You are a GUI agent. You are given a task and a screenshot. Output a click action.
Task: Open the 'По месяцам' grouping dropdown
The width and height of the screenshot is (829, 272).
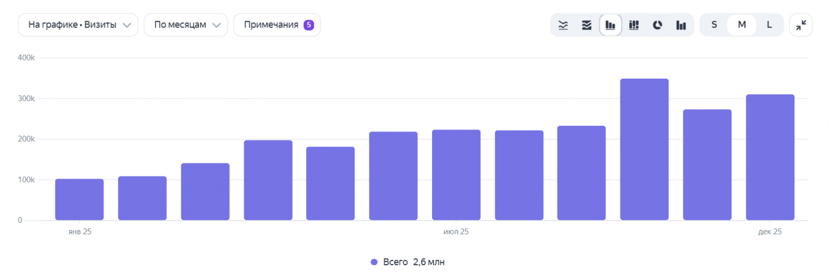(x=186, y=25)
